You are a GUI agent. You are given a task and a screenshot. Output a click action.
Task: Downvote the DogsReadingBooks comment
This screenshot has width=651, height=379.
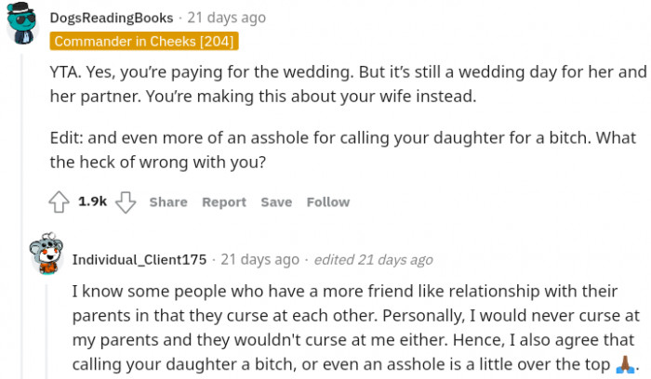point(126,202)
